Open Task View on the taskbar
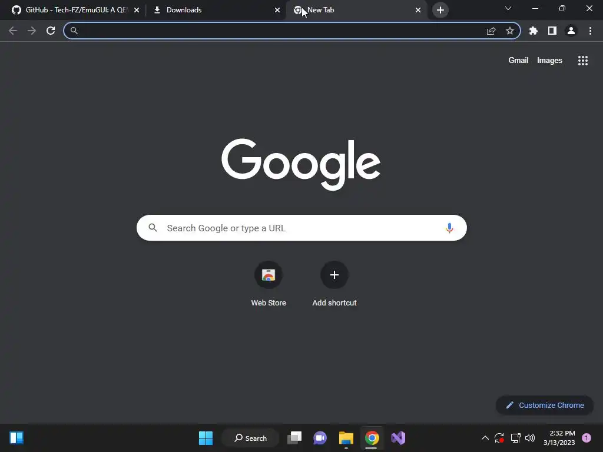Viewport: 603px width, 452px height. (x=294, y=438)
